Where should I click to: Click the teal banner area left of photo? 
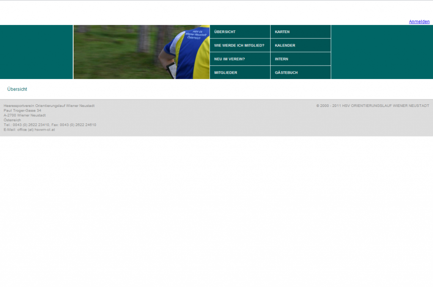[x=36, y=52]
